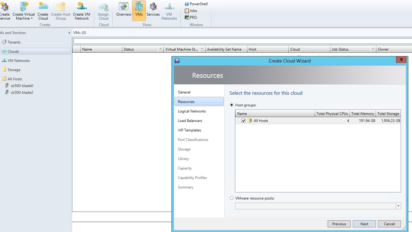Viewport: 412px width, 232px height.
Task: Sort host groups by Total Physical CPUs
Action: pos(332,114)
